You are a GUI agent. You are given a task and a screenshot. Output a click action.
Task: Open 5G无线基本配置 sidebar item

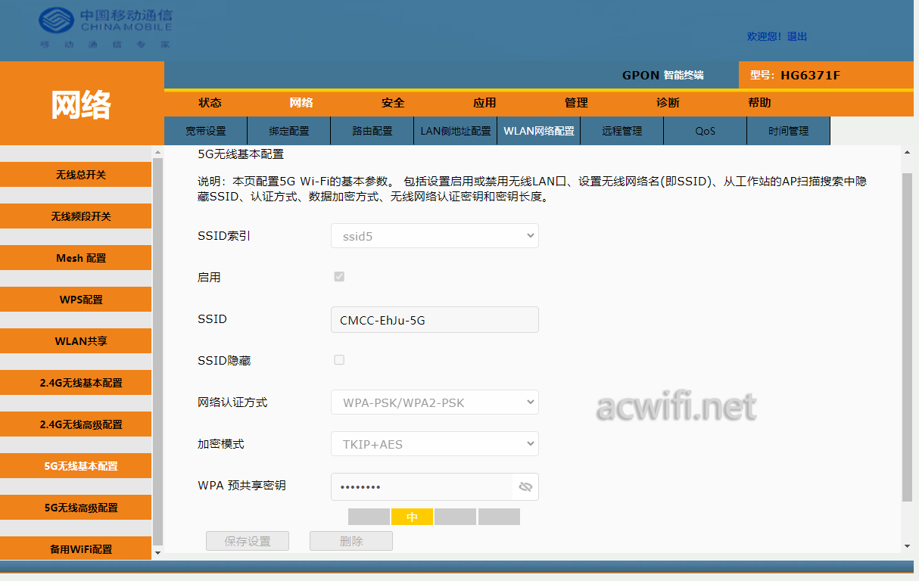point(76,466)
